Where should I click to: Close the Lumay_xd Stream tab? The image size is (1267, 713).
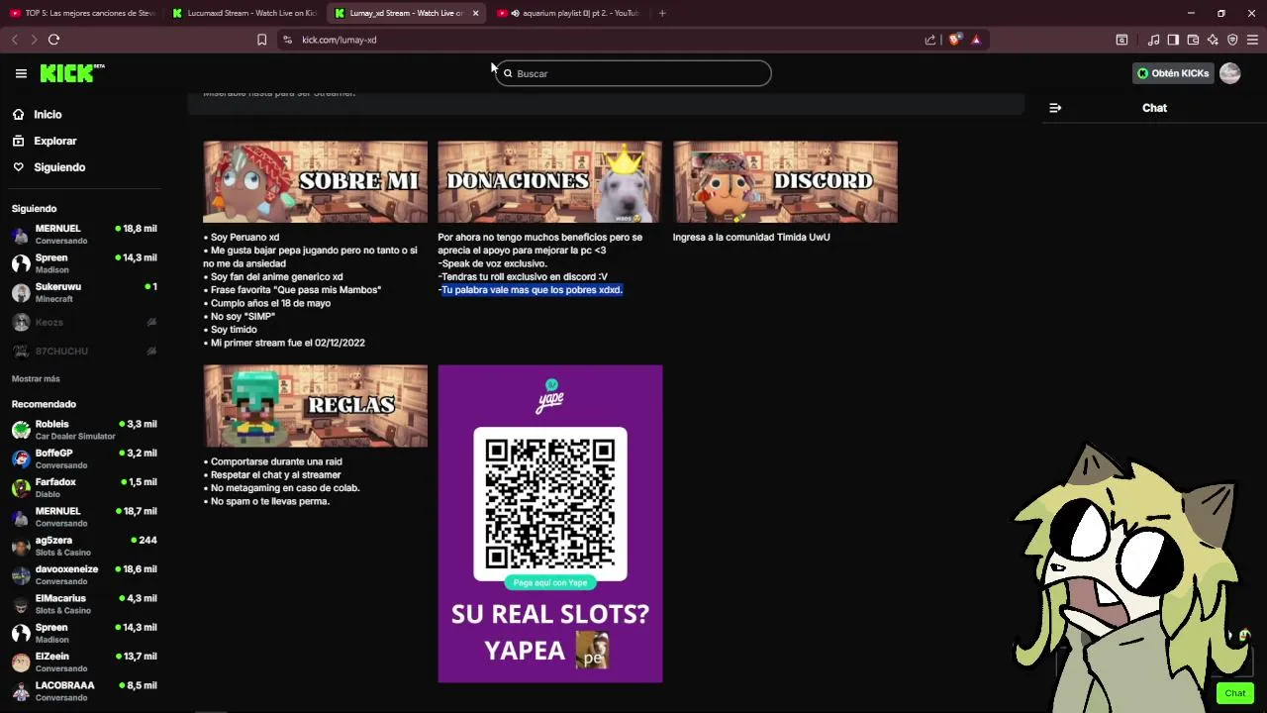475,13
